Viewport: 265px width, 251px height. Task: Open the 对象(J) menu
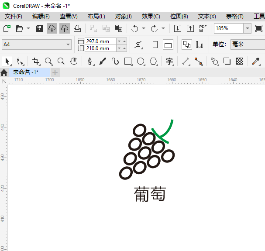(124, 17)
